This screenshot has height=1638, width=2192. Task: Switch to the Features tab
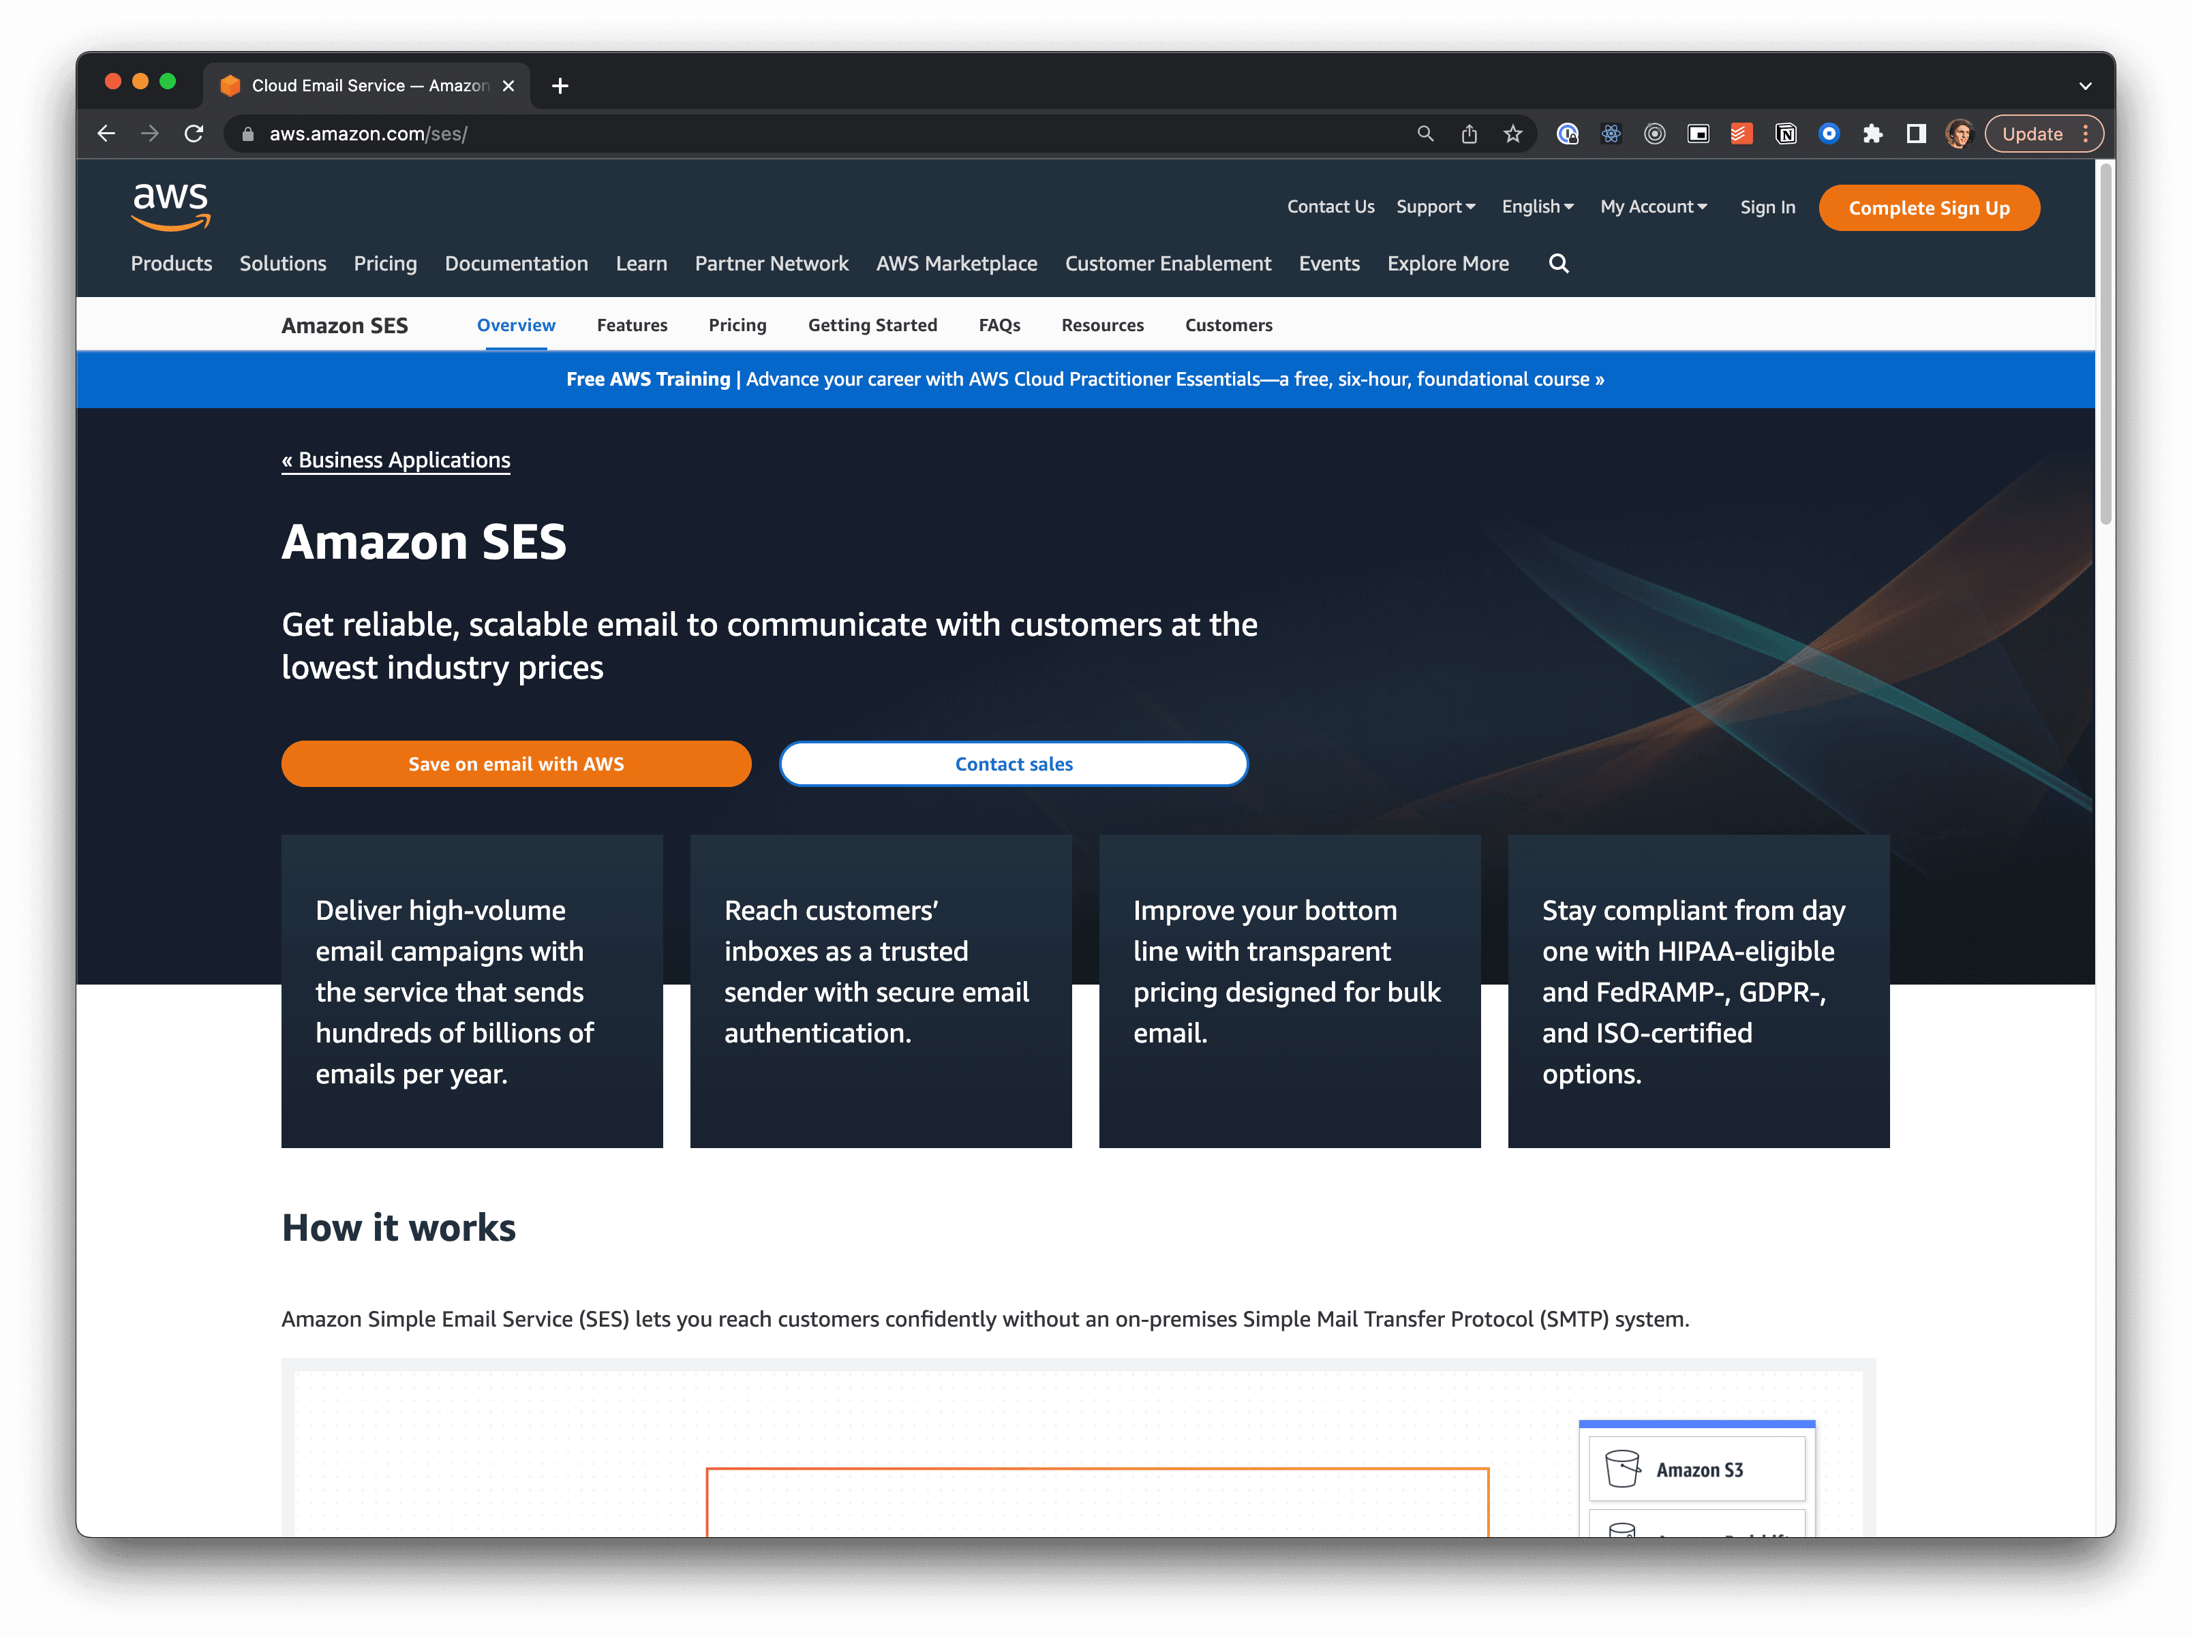631,325
